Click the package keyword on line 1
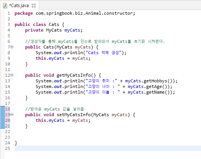This screenshot has height=159, width=201. tap(24, 14)
